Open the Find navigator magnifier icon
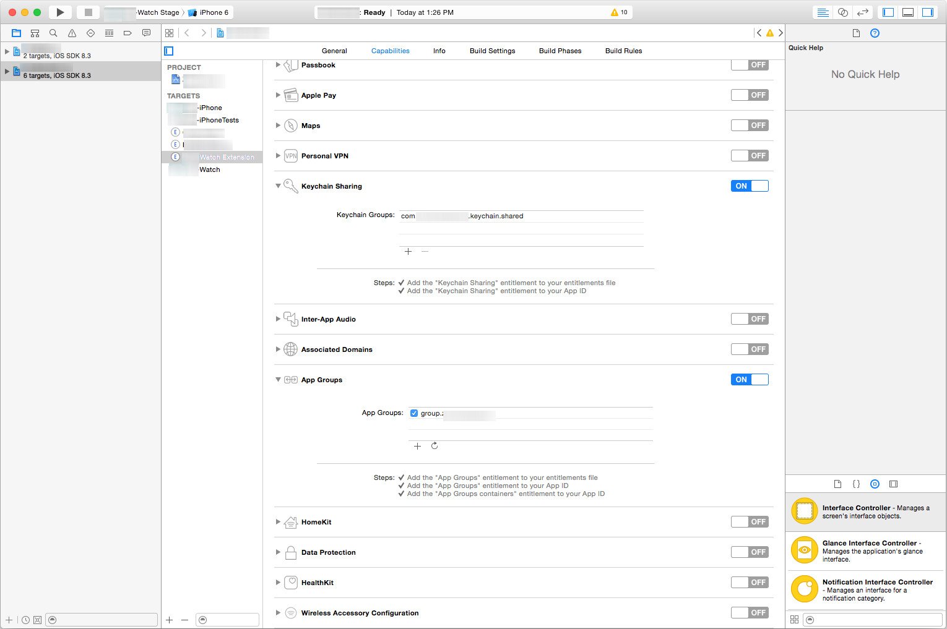Image resolution: width=947 pixels, height=629 pixels. pyautogui.click(x=53, y=33)
